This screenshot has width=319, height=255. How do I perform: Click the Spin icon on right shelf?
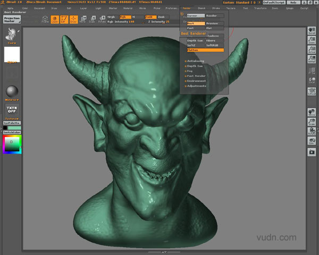(312, 141)
